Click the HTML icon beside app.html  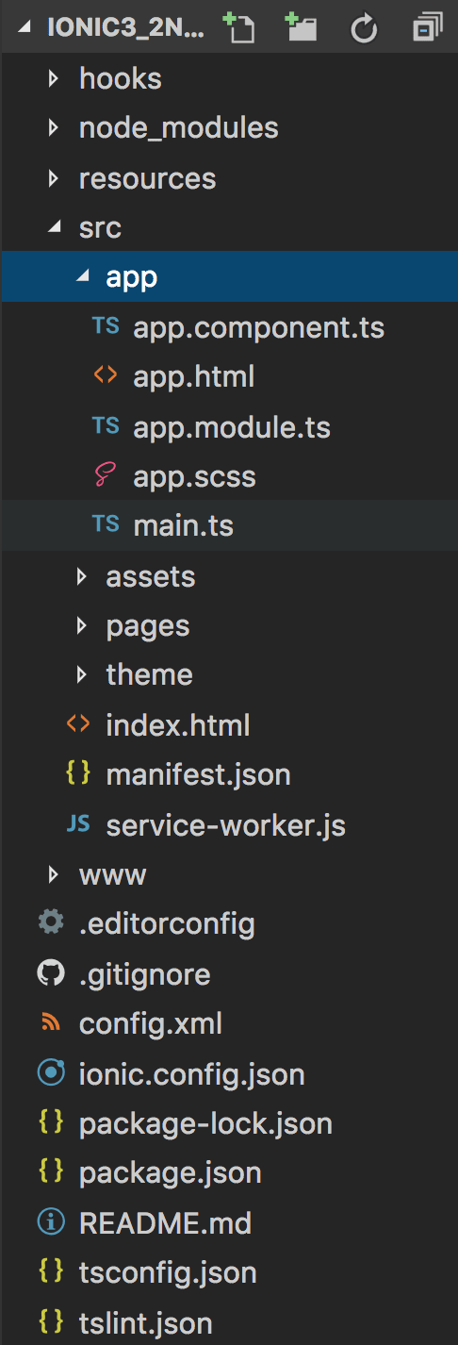click(106, 376)
